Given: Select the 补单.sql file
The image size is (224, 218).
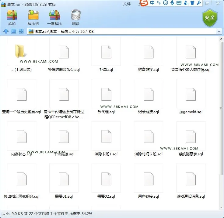Looking at the screenshot, I should pyautogui.click(x=106, y=55).
